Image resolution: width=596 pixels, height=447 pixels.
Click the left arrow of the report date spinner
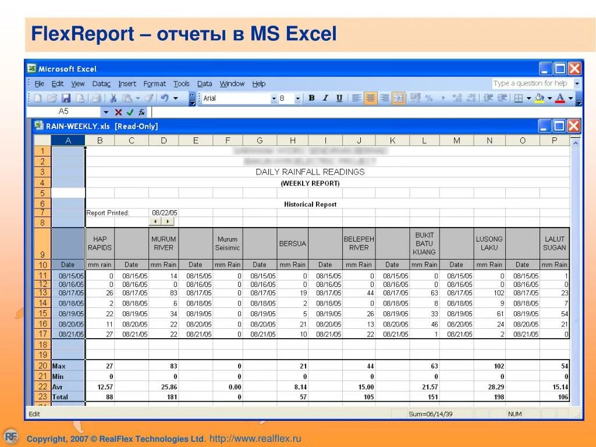coord(155,221)
